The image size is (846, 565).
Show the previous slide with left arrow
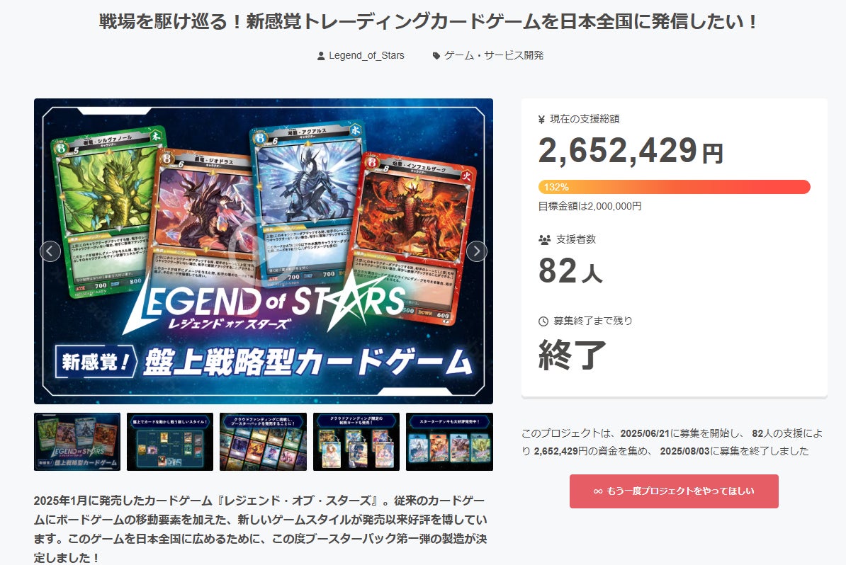[x=50, y=251]
